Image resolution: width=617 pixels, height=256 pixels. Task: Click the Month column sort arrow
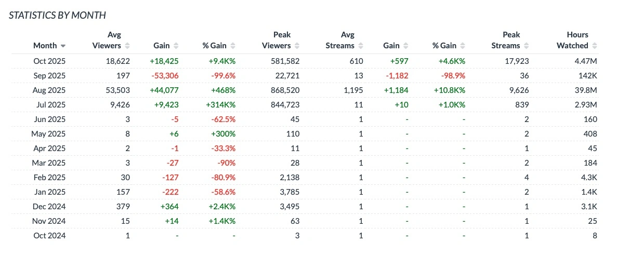(63, 46)
